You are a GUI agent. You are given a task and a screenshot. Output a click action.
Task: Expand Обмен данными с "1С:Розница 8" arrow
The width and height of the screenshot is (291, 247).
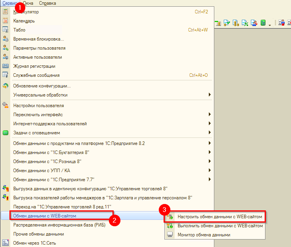[210, 162]
